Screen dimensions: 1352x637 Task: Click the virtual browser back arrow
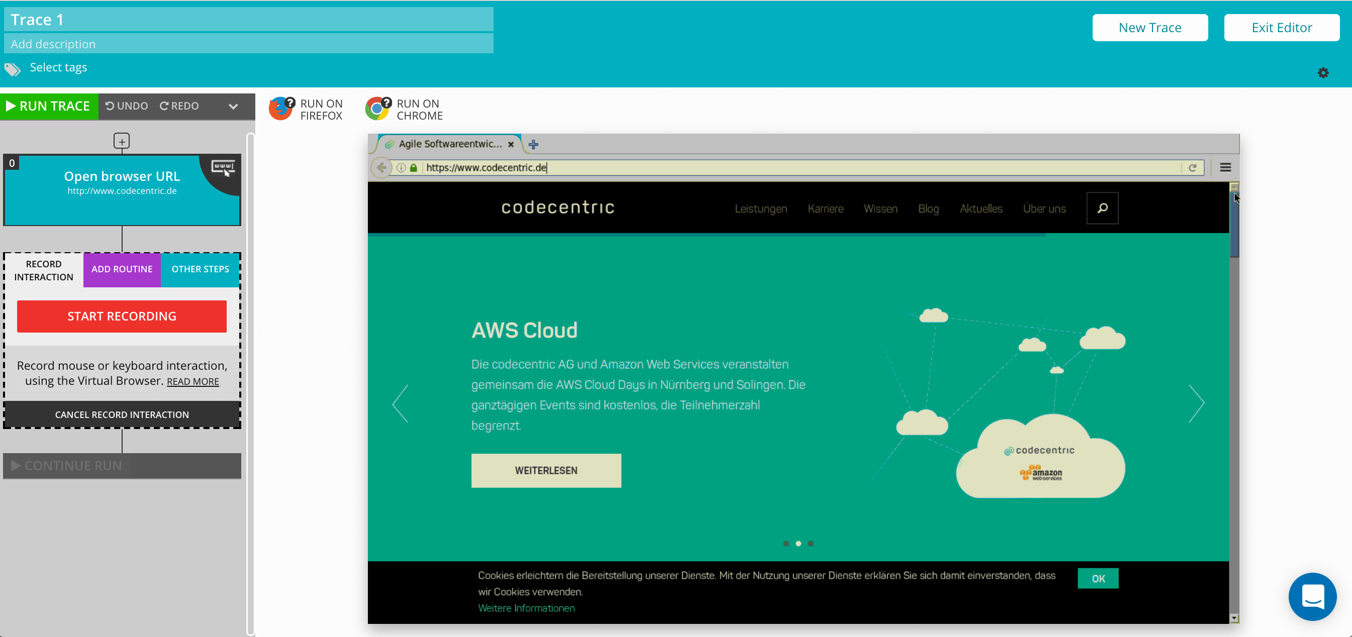click(x=381, y=167)
